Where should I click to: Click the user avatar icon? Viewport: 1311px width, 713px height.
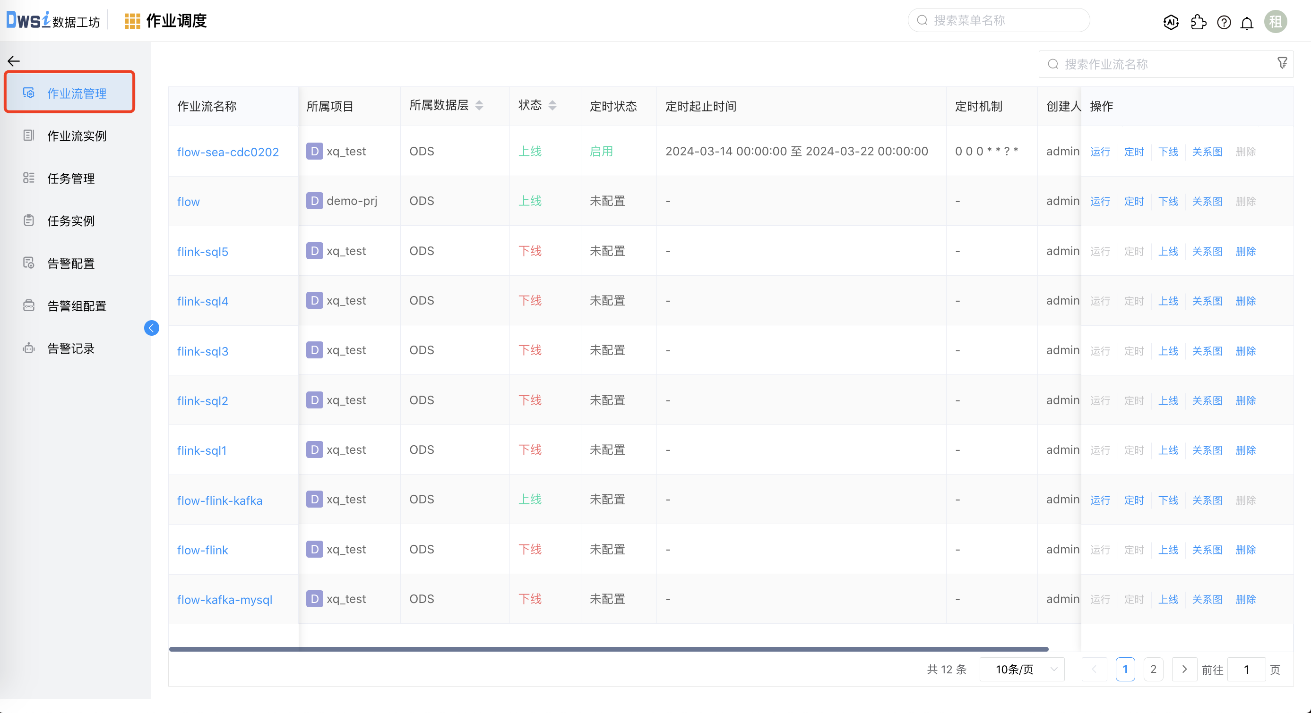(x=1276, y=21)
